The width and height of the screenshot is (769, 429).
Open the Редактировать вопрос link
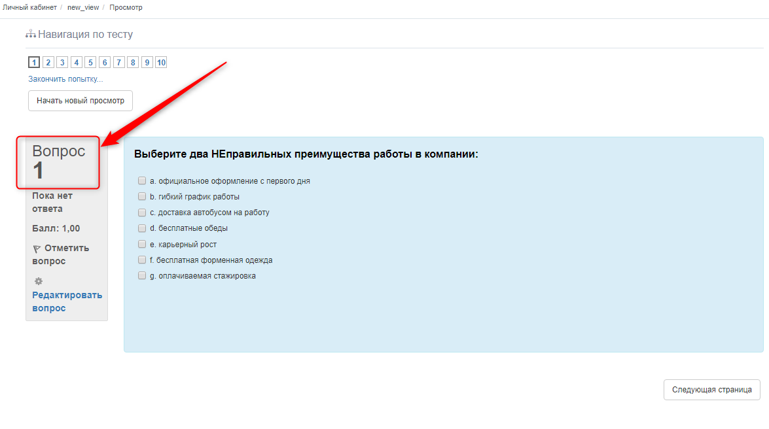click(67, 301)
